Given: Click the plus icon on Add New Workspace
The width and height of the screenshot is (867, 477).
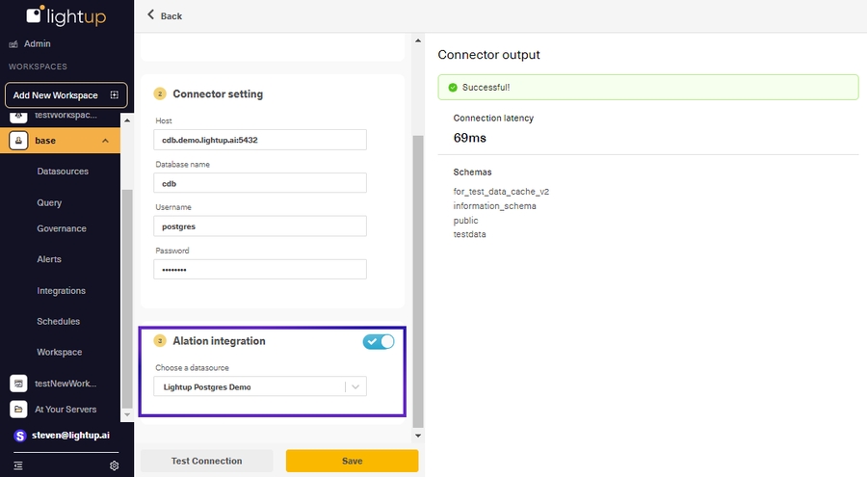Looking at the screenshot, I should 114,95.
